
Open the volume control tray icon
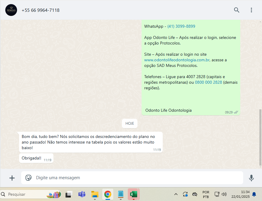click(x=224, y=194)
